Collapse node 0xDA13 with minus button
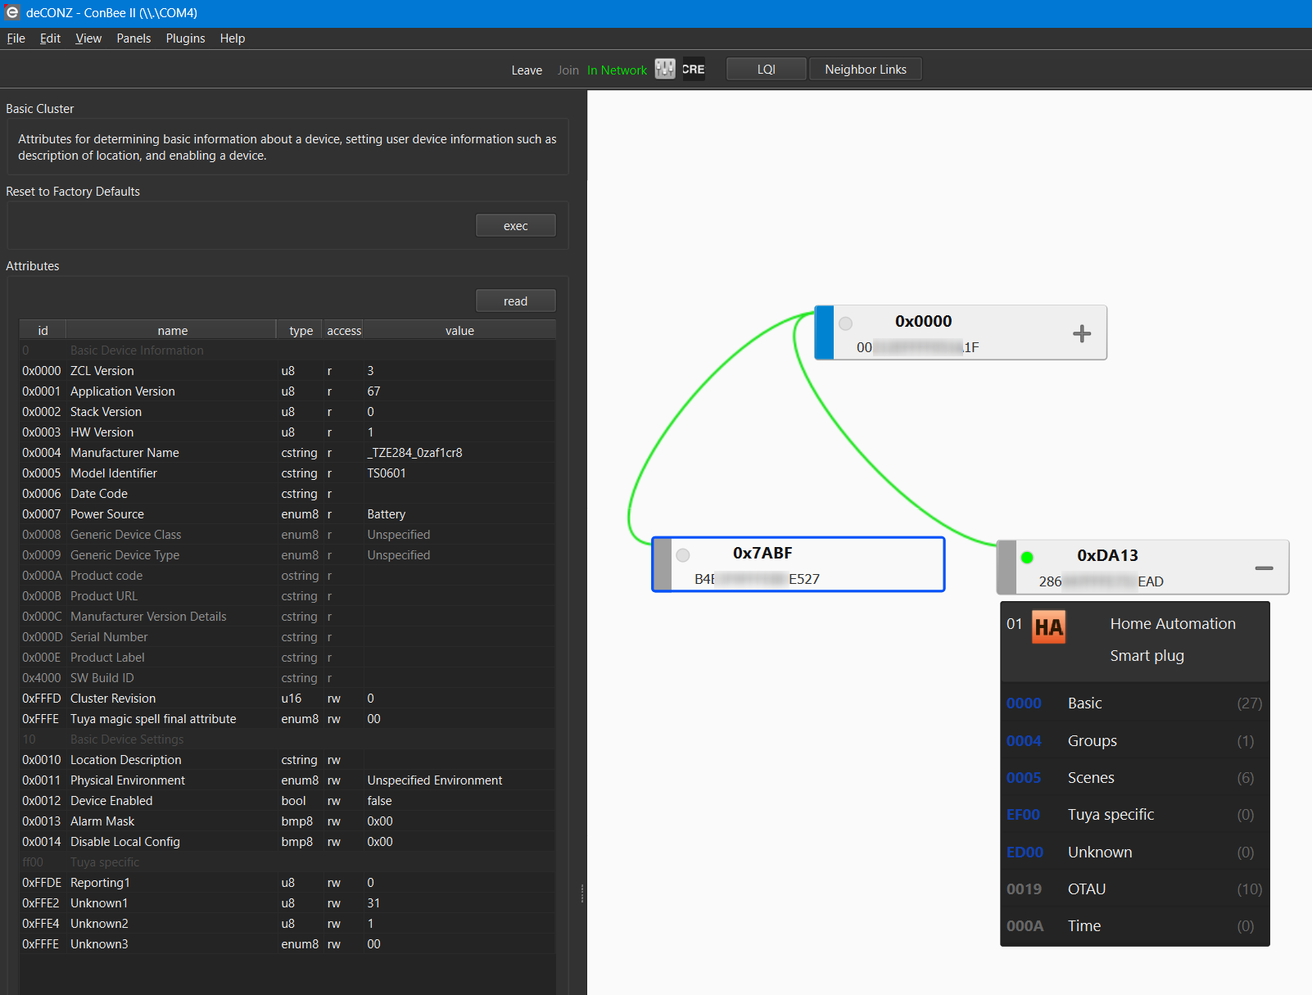The image size is (1312, 995). coord(1264,568)
